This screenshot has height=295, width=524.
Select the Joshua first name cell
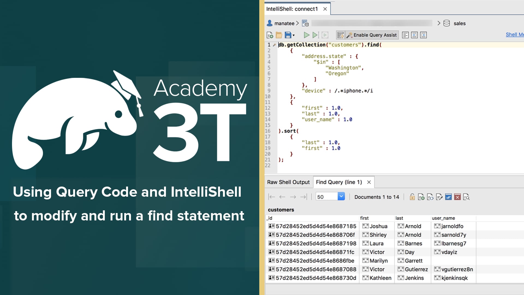pyautogui.click(x=377, y=226)
